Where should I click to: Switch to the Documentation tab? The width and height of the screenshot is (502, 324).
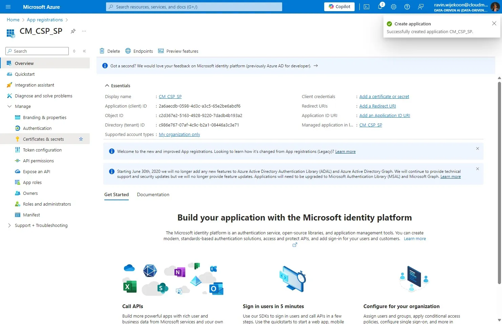[153, 194]
